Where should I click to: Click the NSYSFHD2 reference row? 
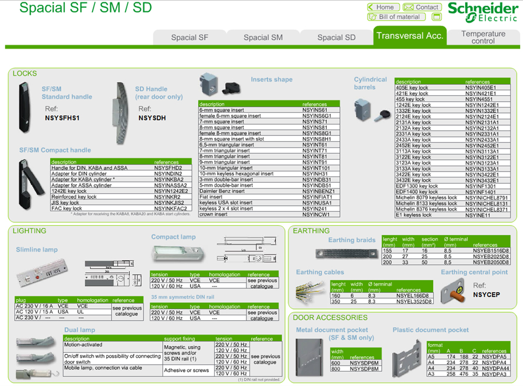[x=121, y=167]
